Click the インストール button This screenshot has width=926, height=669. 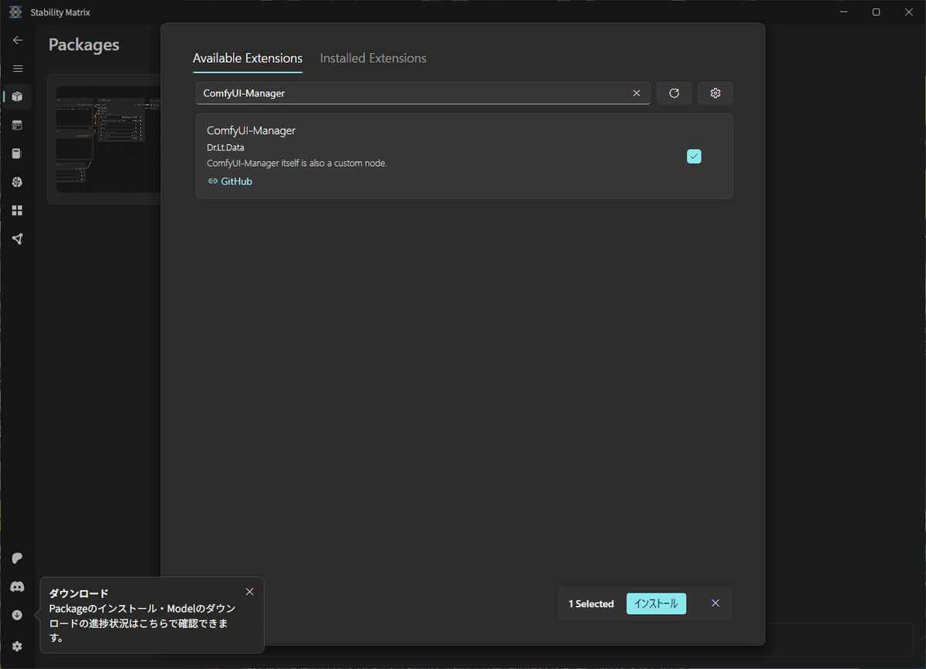(x=656, y=603)
